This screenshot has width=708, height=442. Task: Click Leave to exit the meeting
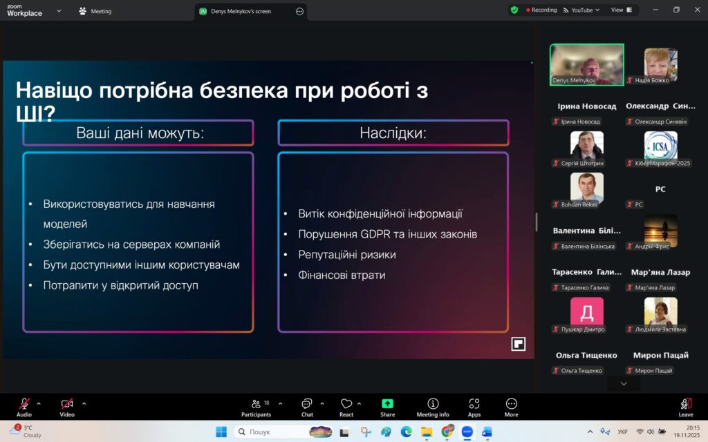pyautogui.click(x=685, y=406)
